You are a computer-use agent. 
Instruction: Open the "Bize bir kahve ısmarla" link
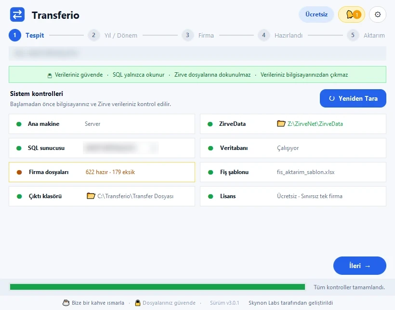click(98, 303)
